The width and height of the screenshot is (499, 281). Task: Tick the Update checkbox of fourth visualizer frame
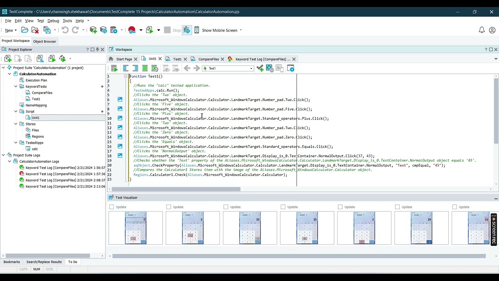pyautogui.click(x=283, y=207)
